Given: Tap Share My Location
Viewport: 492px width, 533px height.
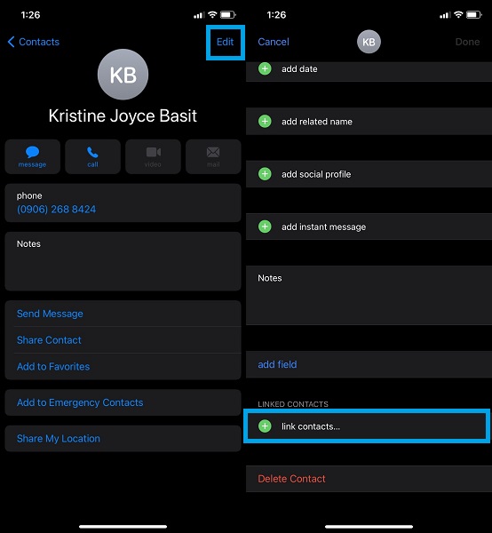Looking at the screenshot, I should coord(123,439).
